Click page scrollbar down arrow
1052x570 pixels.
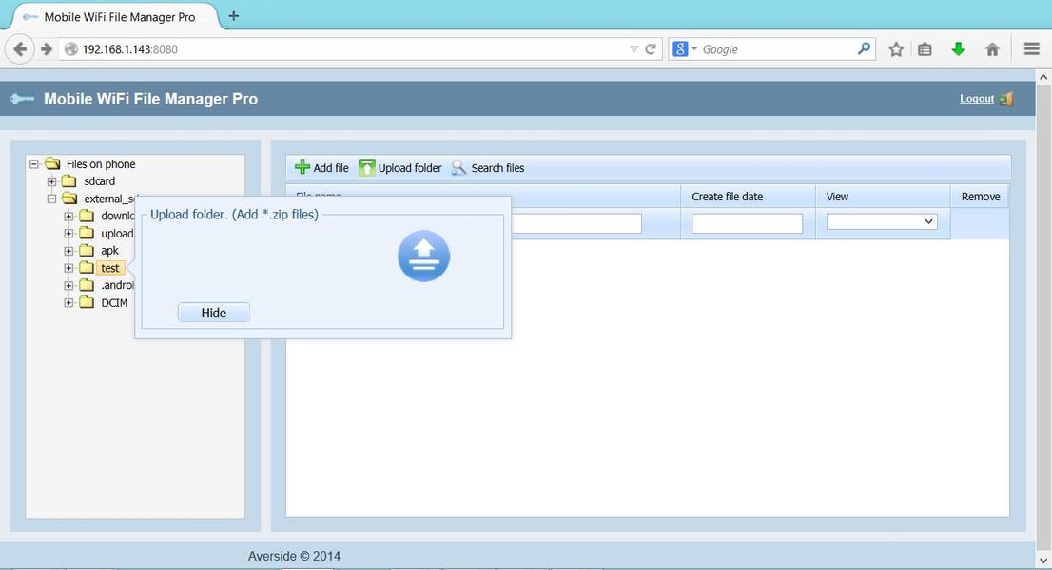tap(1043, 560)
